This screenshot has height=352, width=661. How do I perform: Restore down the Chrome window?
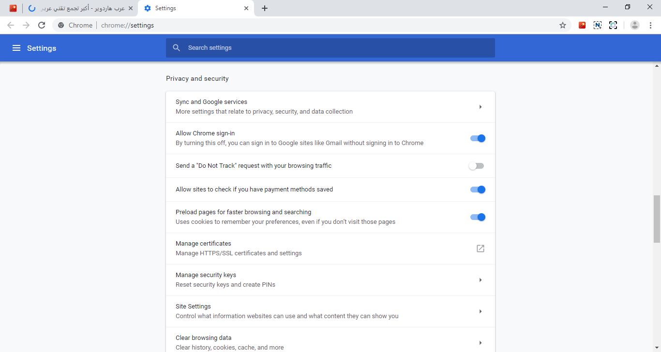pos(628,7)
